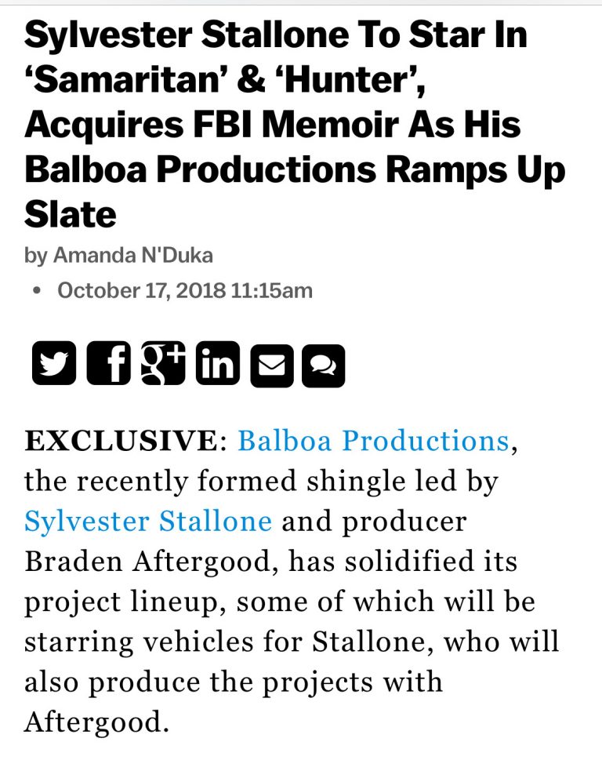Open the comments speech-bubble icon
The width and height of the screenshot is (602, 760).
(323, 366)
